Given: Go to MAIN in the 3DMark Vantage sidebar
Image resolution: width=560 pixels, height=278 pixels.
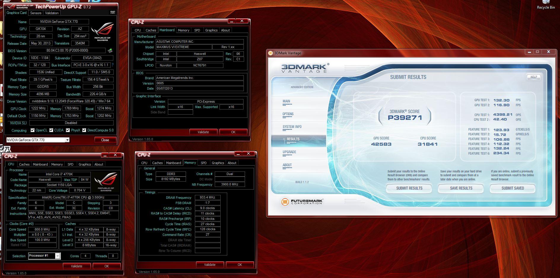Looking at the screenshot, I should coord(299,102).
